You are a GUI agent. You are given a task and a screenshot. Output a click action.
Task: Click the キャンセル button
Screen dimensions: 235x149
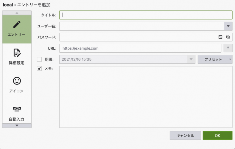click(185, 136)
